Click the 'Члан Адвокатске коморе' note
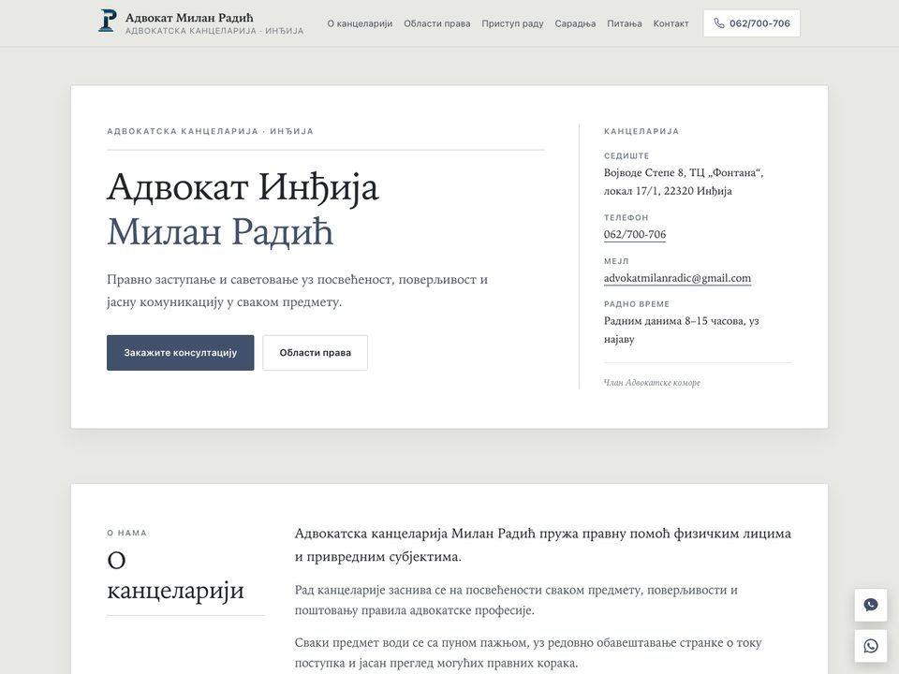 click(x=652, y=382)
